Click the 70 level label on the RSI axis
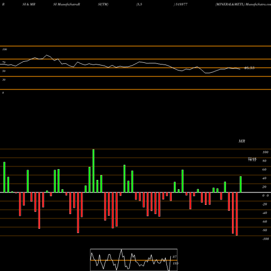 click(4, 62)
